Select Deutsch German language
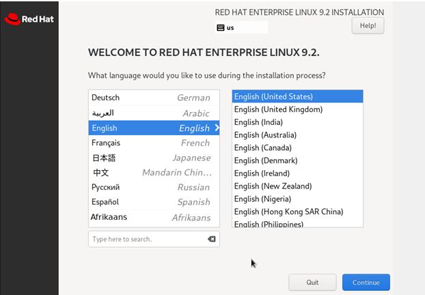The width and height of the screenshot is (425, 295). tap(154, 98)
